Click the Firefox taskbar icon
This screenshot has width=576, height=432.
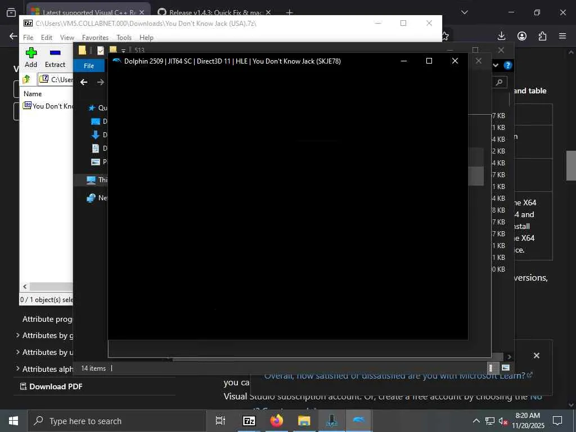tap(277, 421)
